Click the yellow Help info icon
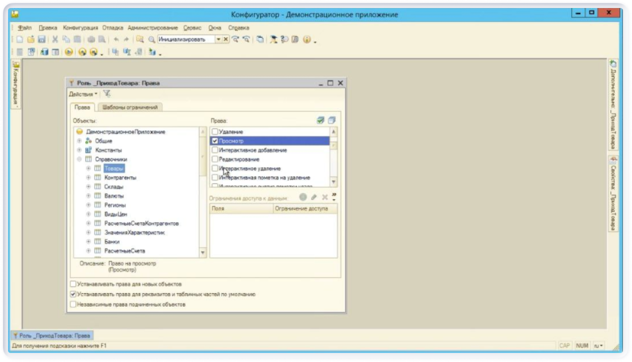Image resolution: width=632 pixels, height=362 pixels. point(307,39)
